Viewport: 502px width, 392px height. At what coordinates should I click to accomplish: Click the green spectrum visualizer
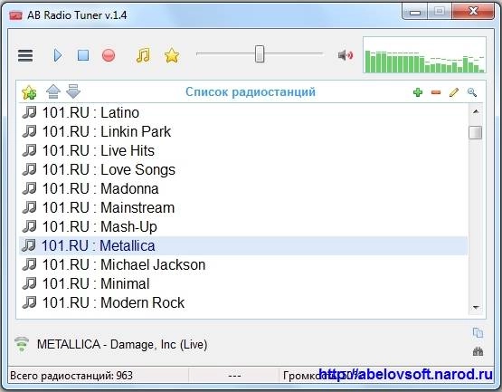point(424,55)
